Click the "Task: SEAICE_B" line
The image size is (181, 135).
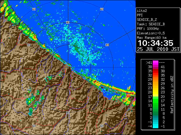151,24
